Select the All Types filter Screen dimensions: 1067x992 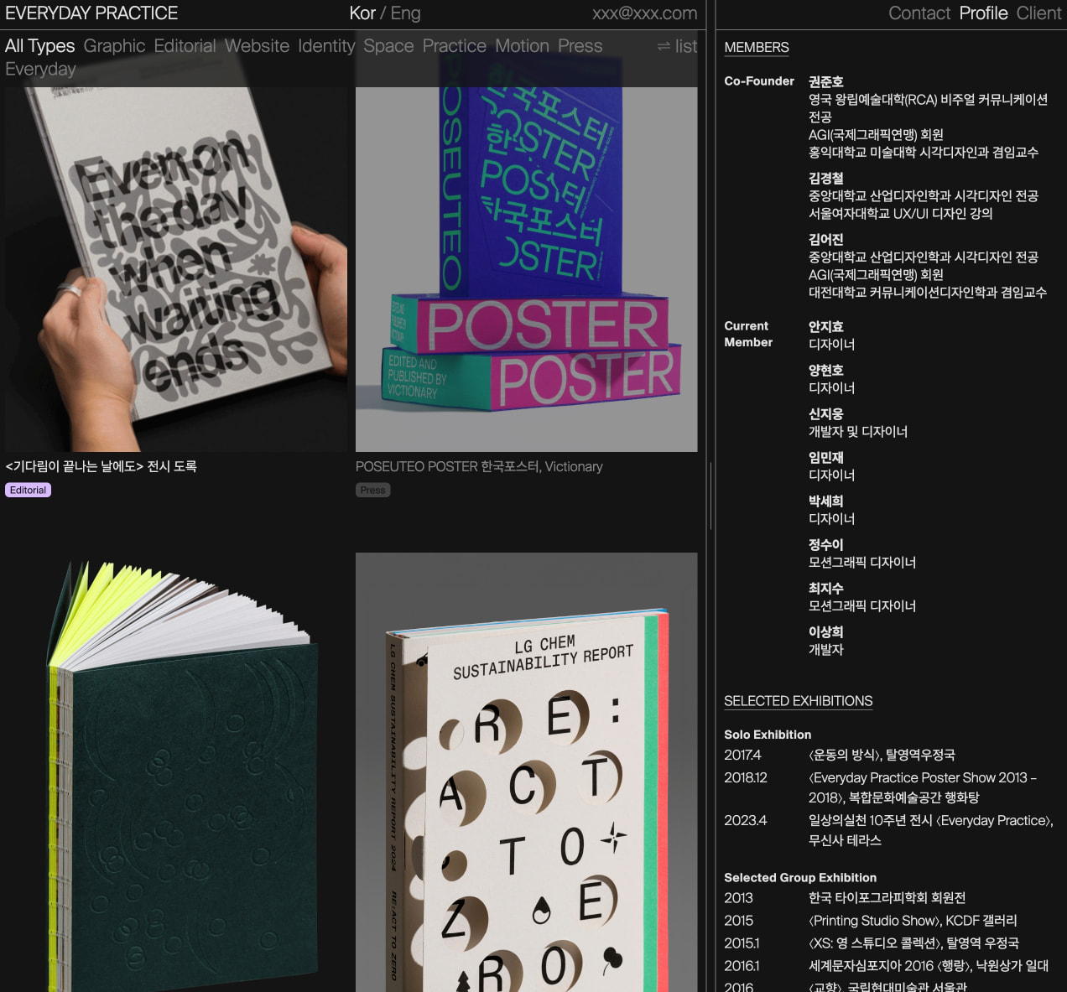40,46
